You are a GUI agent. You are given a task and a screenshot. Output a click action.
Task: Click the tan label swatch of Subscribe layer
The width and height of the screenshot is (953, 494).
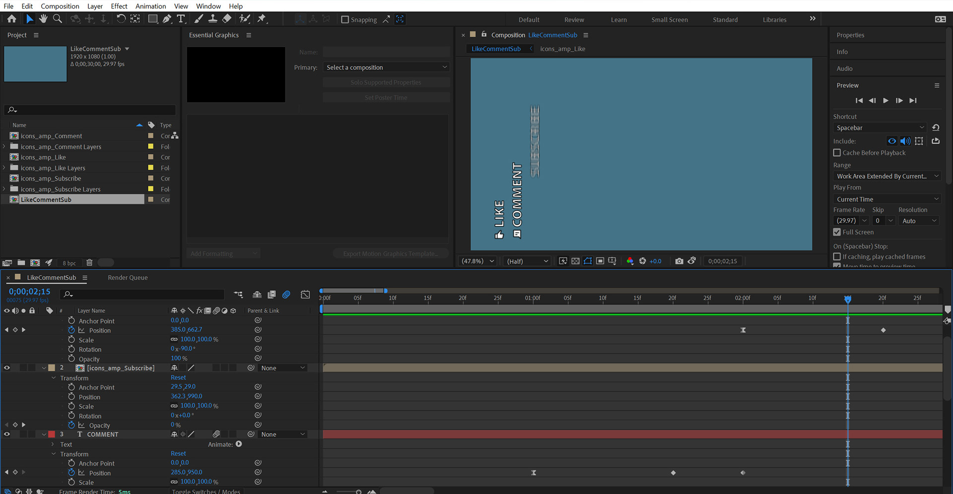point(52,368)
